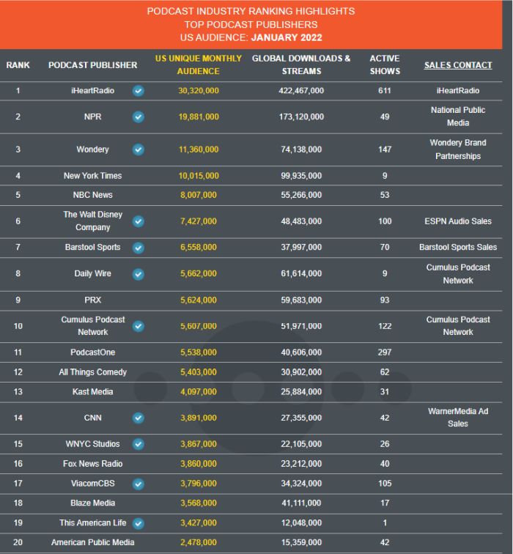Select the 61,614,000 downloads value
This screenshot has height=554, width=513.
coord(301,274)
